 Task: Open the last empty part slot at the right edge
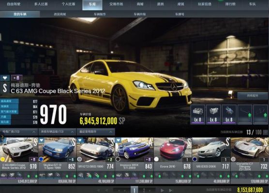pyautogui.click(x=261, y=114)
